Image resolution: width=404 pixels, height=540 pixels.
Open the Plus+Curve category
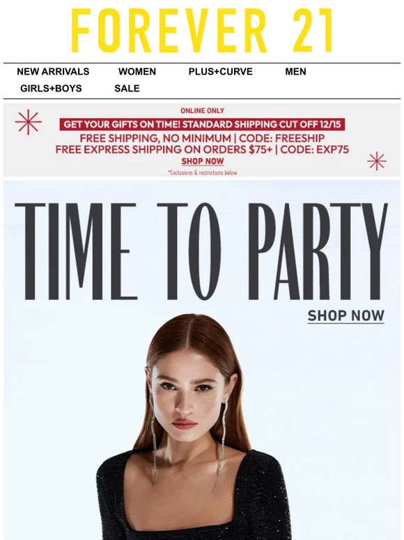tap(220, 72)
